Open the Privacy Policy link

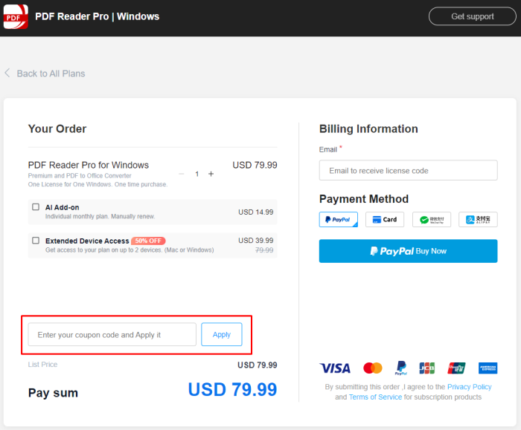point(469,387)
